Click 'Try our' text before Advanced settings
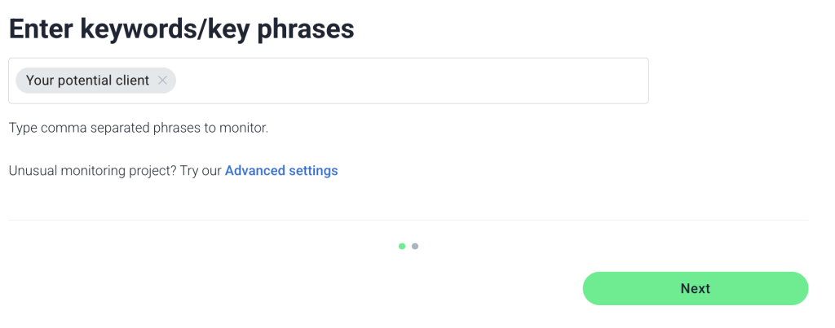Viewport: 835px width, 328px height. click(201, 171)
